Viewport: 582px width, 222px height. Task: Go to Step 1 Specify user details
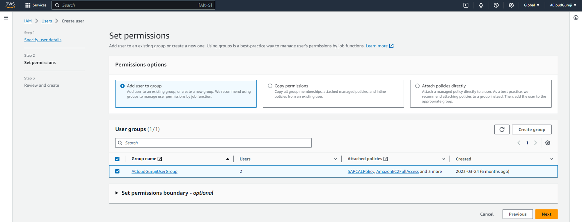click(43, 40)
